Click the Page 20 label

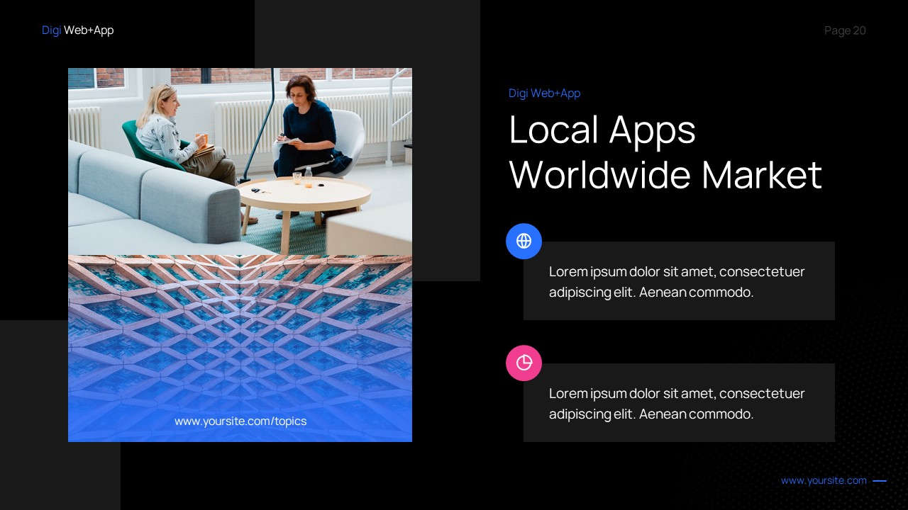pos(845,30)
